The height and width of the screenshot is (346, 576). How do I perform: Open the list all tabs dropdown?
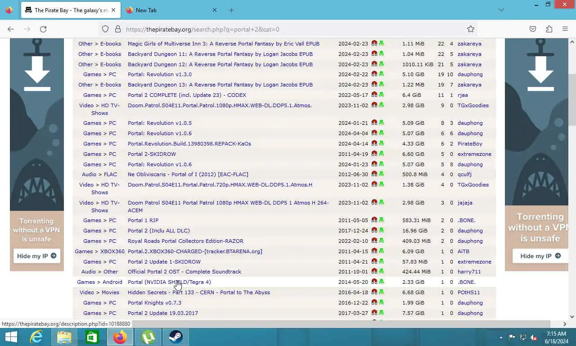click(x=501, y=10)
